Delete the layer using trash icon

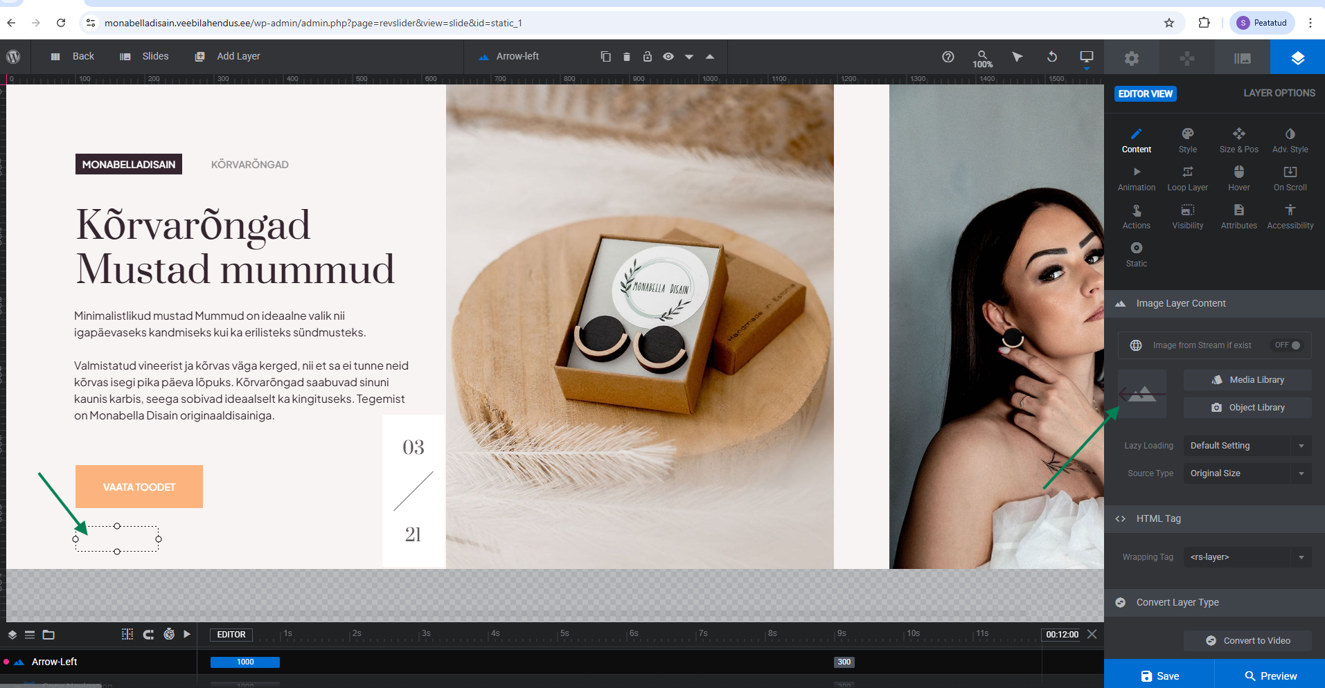[626, 57]
